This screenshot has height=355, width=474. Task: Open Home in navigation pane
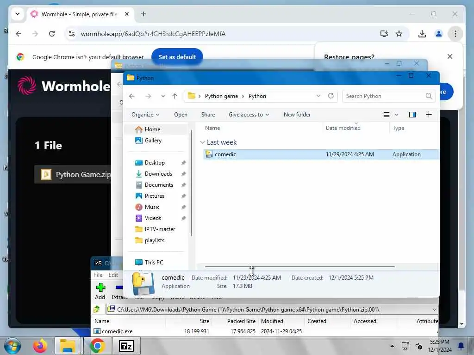point(152,129)
